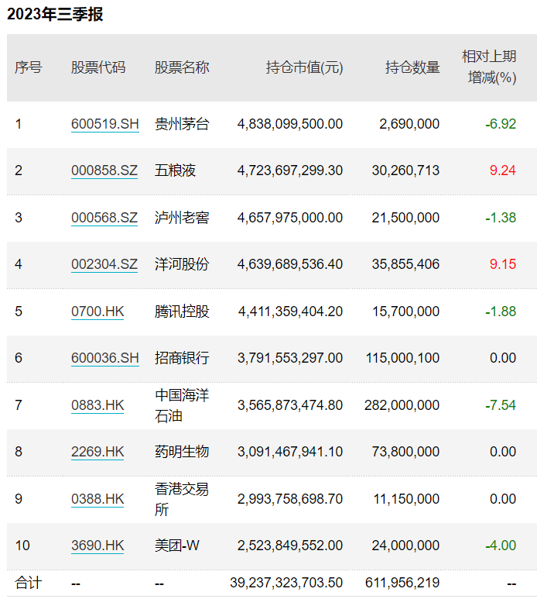Select stock name 中国海洋石油
Image resolution: width=537 pixels, height=599 pixels.
coord(182,405)
